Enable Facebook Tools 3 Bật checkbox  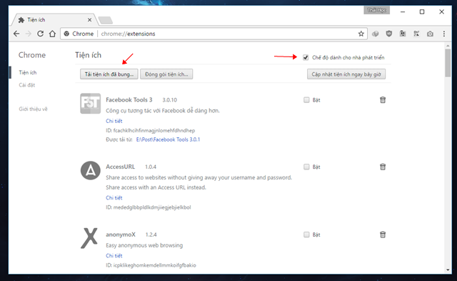306,100
